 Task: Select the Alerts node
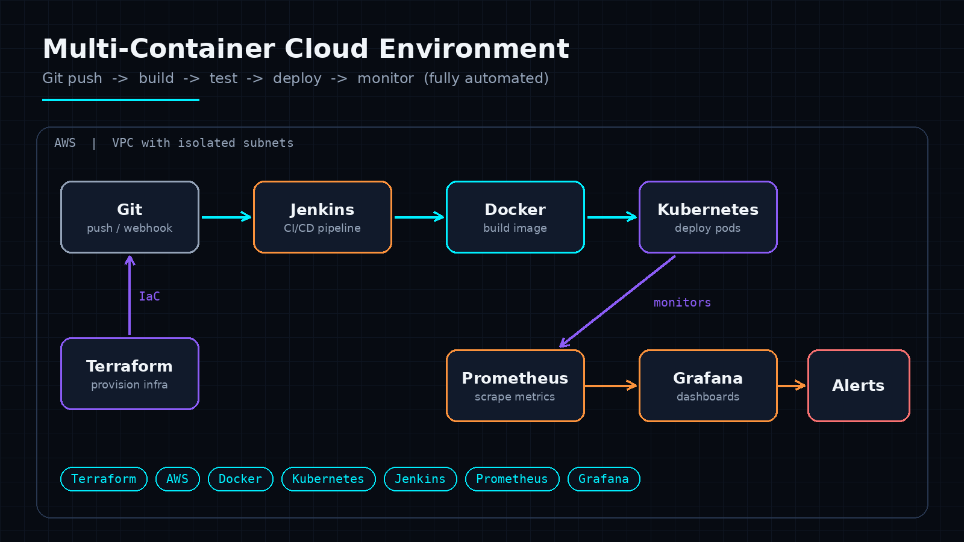coord(859,385)
